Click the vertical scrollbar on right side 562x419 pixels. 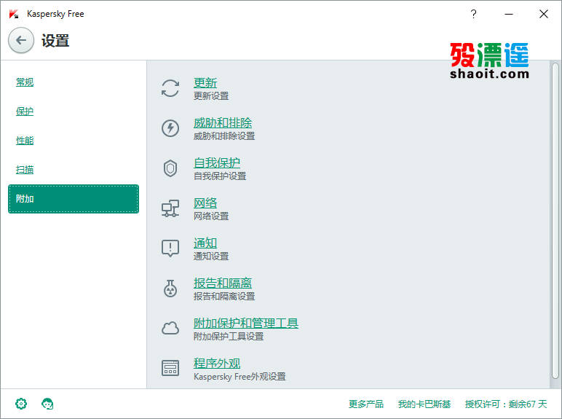(x=555, y=220)
